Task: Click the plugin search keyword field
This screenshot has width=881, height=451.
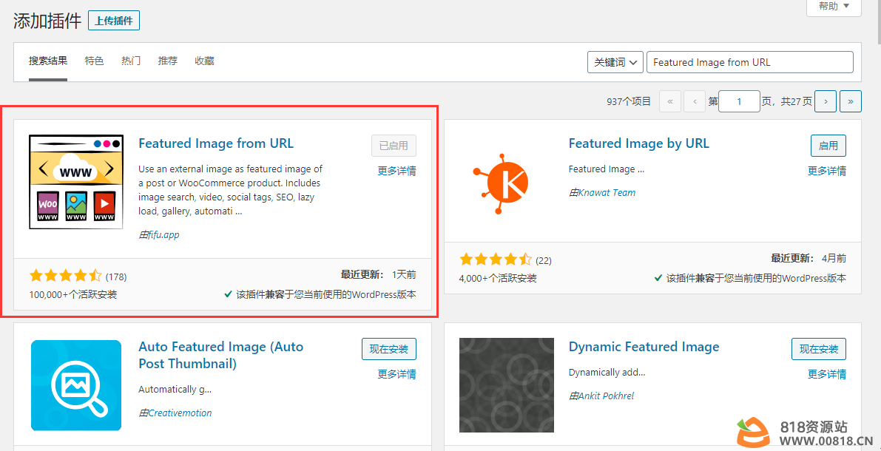Action: pos(750,62)
